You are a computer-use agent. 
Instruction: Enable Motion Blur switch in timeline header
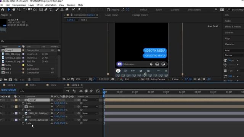(91, 91)
